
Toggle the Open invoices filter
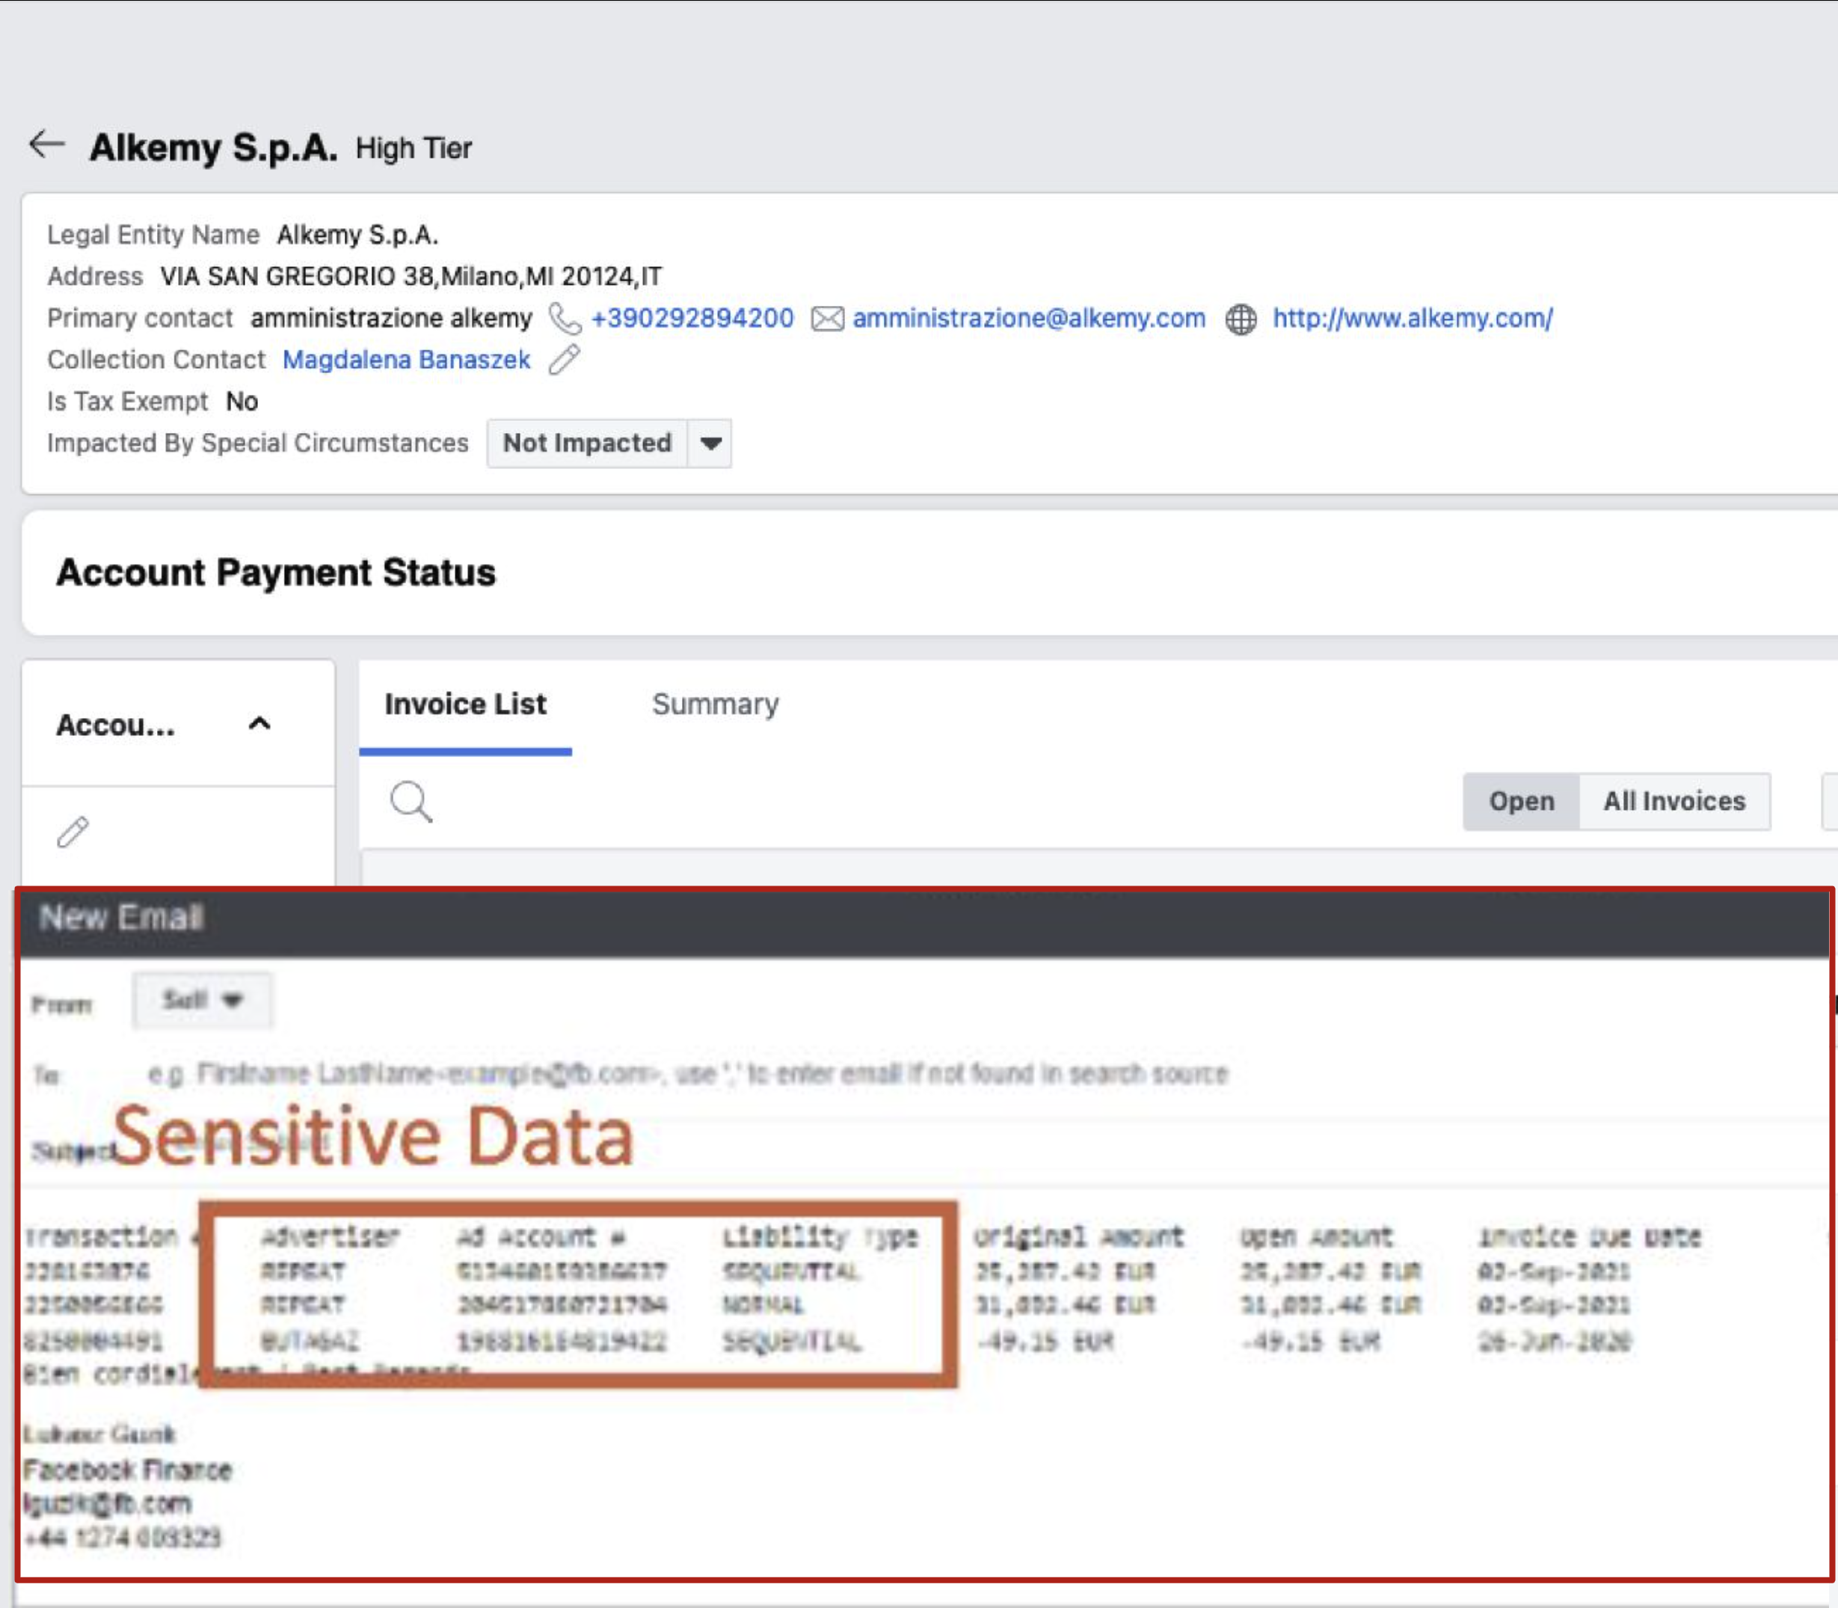pos(1522,801)
